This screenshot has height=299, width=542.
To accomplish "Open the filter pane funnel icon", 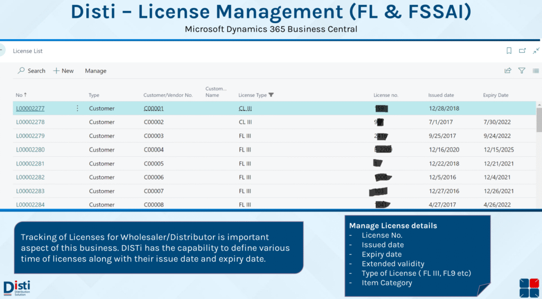I will pos(522,70).
